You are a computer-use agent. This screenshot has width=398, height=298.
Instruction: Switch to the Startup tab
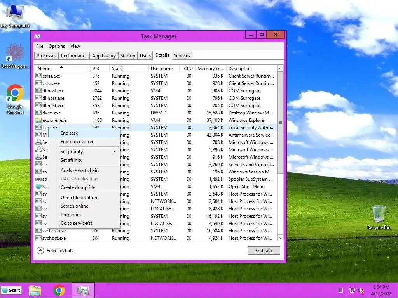point(127,56)
